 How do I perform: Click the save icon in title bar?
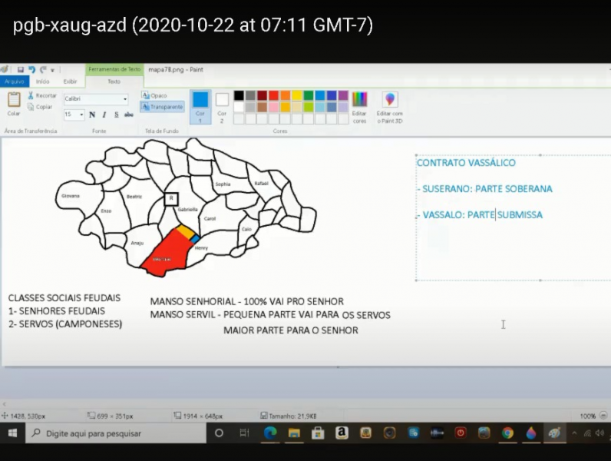(x=21, y=69)
